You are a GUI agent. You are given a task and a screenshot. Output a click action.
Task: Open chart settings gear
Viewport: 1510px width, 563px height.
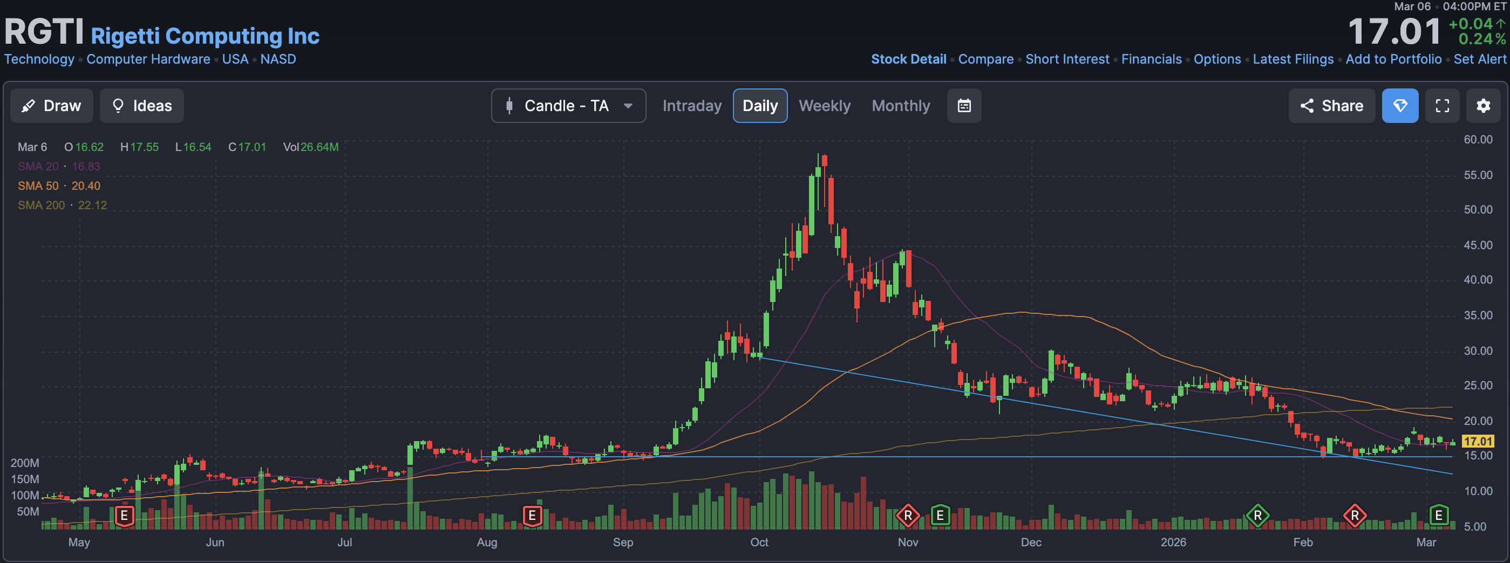tap(1483, 106)
